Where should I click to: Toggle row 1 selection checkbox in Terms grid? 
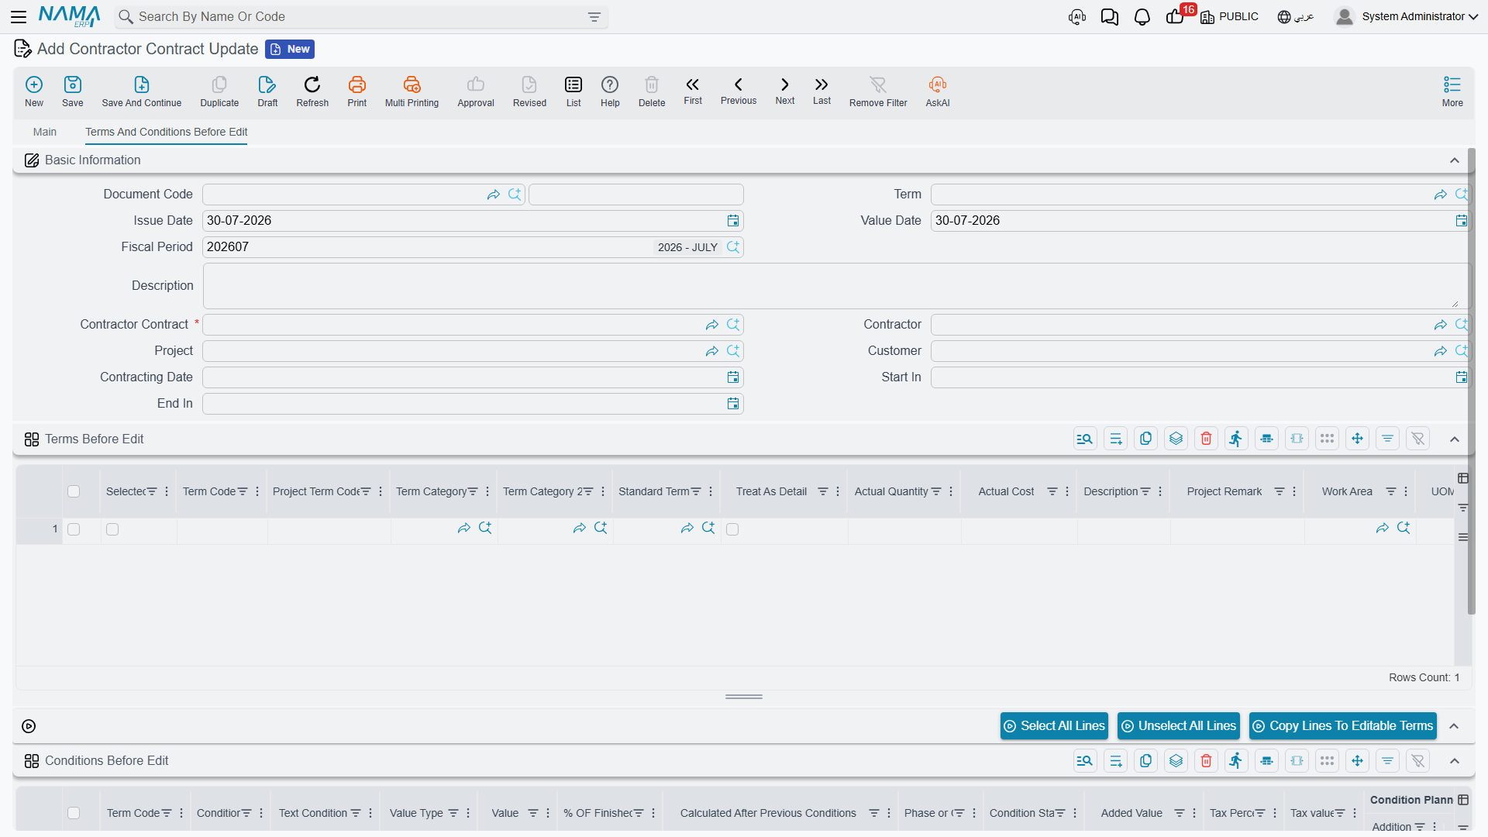point(74,529)
